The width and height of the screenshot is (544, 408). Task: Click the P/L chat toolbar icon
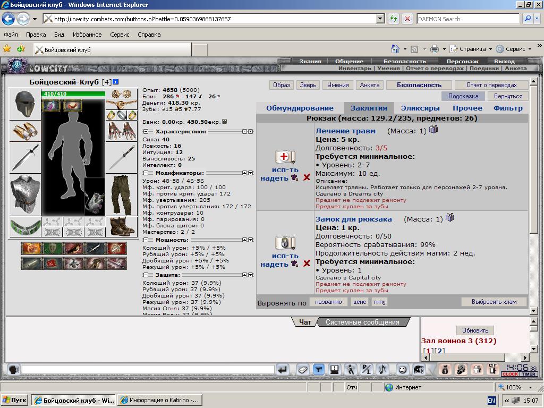[367, 370]
